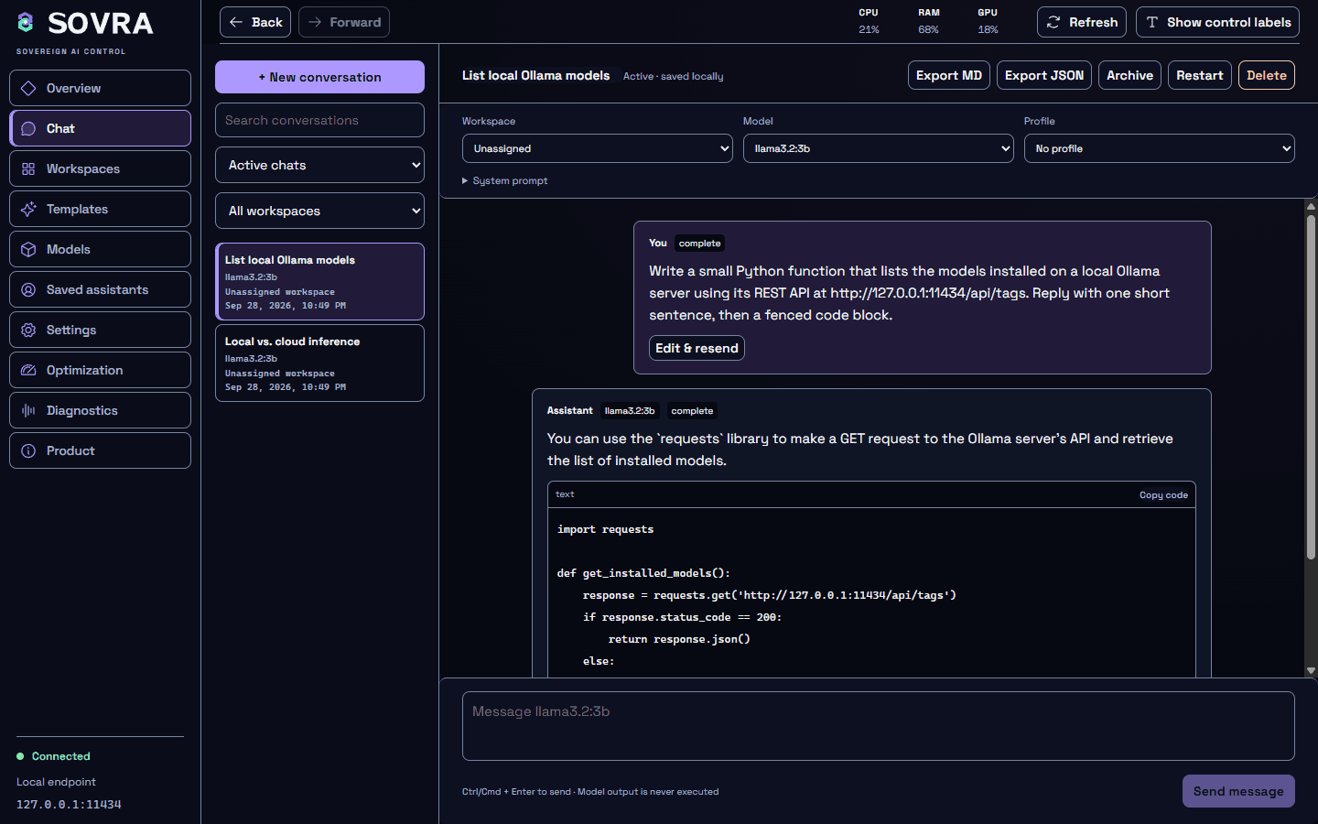Export the conversation as JSON
Image resolution: width=1318 pixels, height=824 pixels.
1043,75
